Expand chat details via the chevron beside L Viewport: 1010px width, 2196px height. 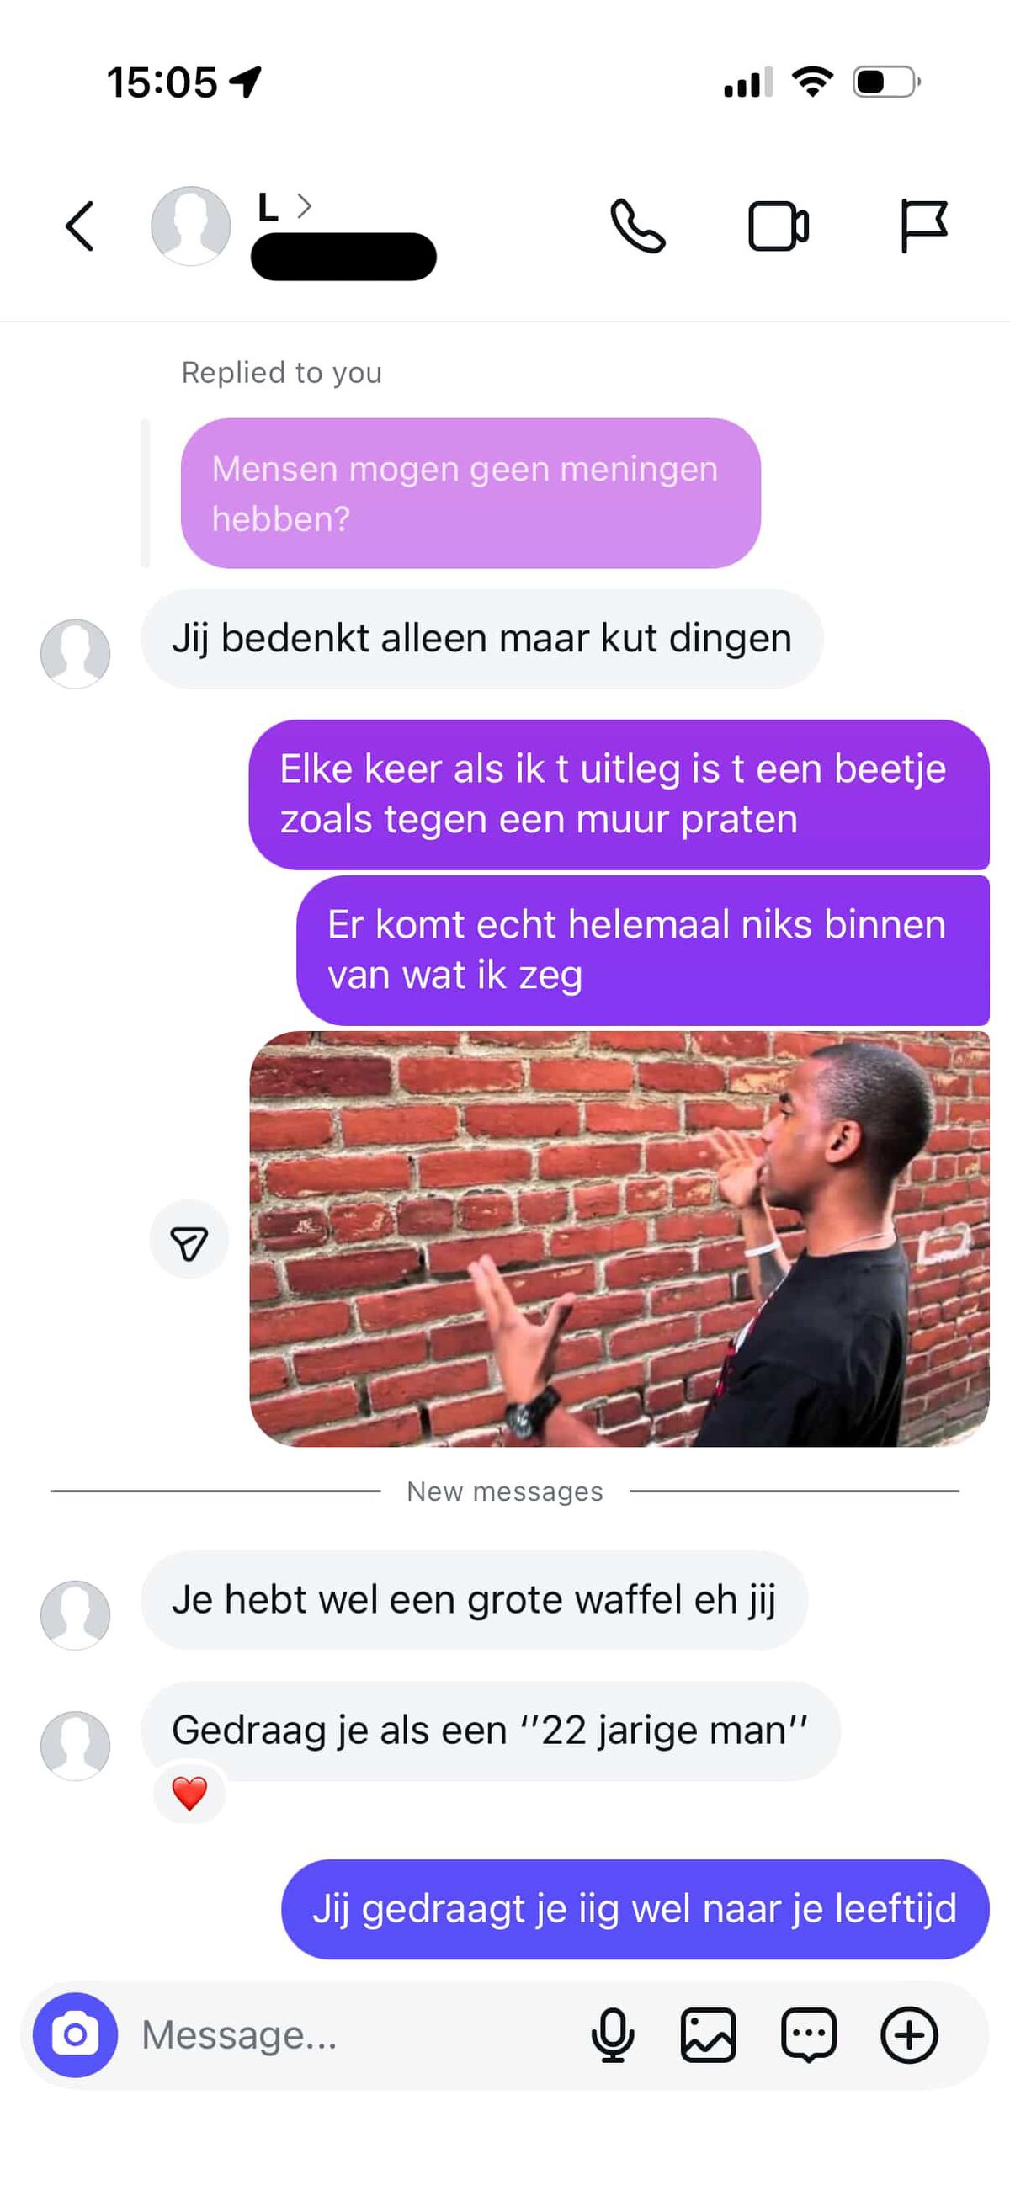pos(305,205)
